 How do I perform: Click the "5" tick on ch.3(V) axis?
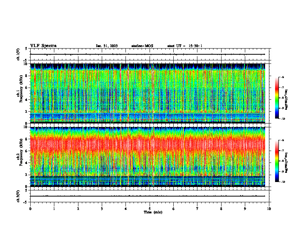point(27,190)
